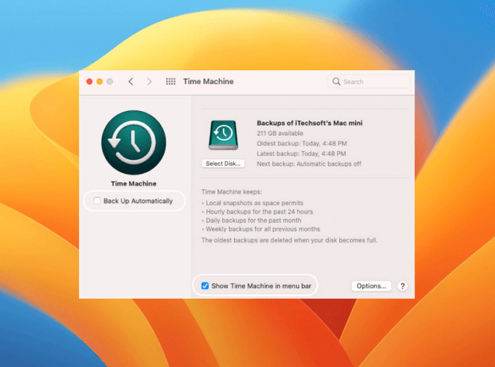Go forward using the right chevron
The width and height of the screenshot is (495, 367).
tap(149, 81)
